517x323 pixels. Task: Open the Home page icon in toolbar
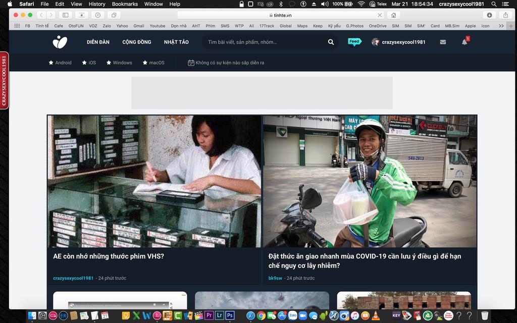point(393,15)
